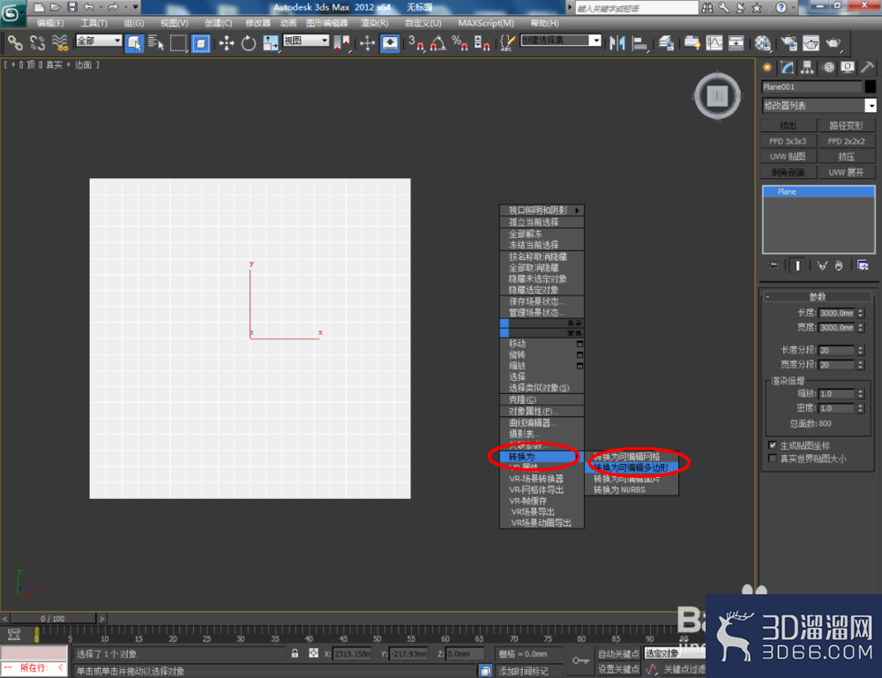
Task: Toggle Generate Mapping Coordinates checkbox
Action: 773,445
